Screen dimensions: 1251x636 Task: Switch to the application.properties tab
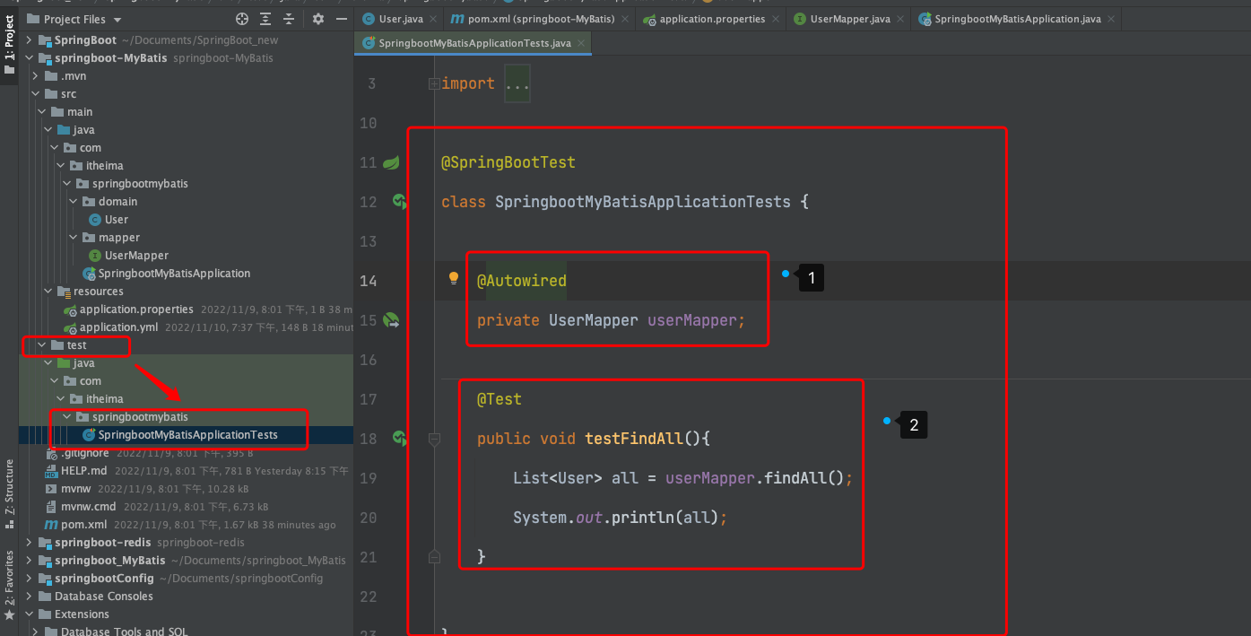click(711, 19)
